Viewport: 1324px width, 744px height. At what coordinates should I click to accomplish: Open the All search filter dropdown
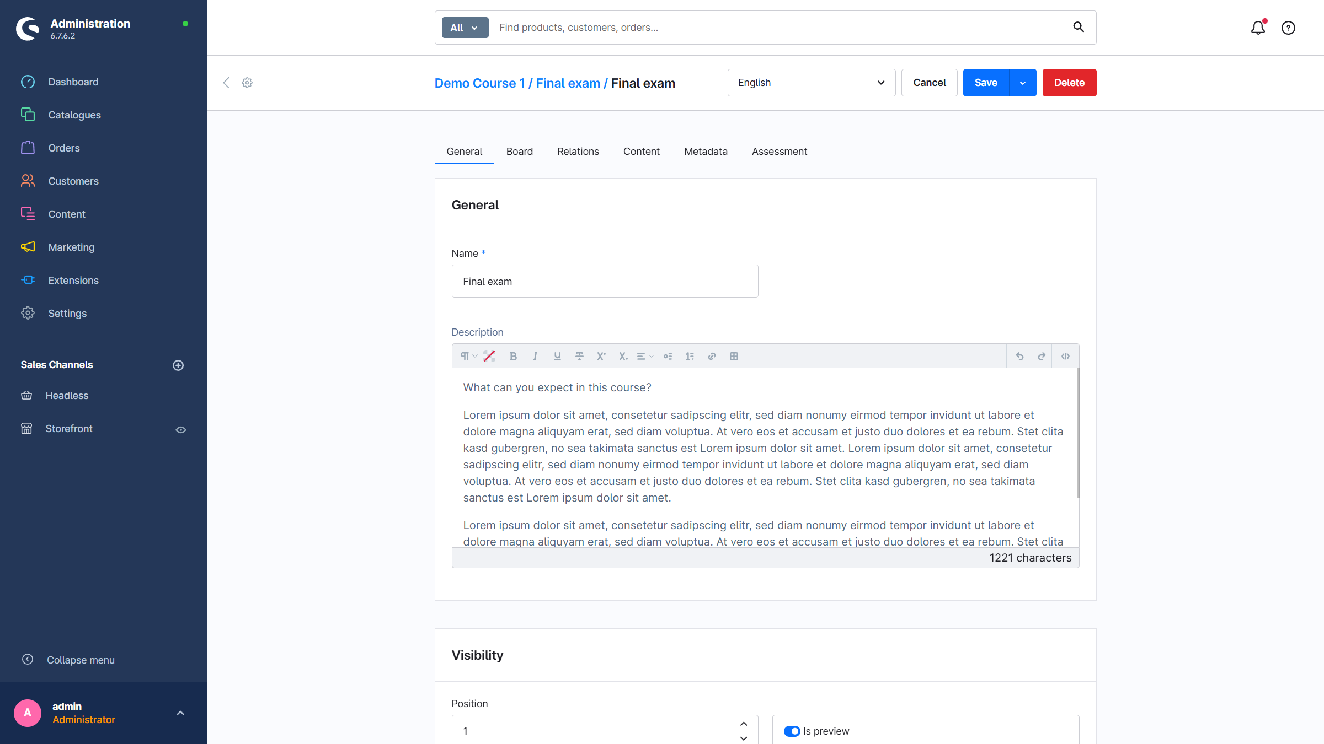[465, 28]
